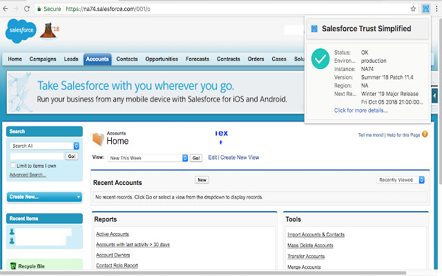Open the Forecasts tab

198,59
